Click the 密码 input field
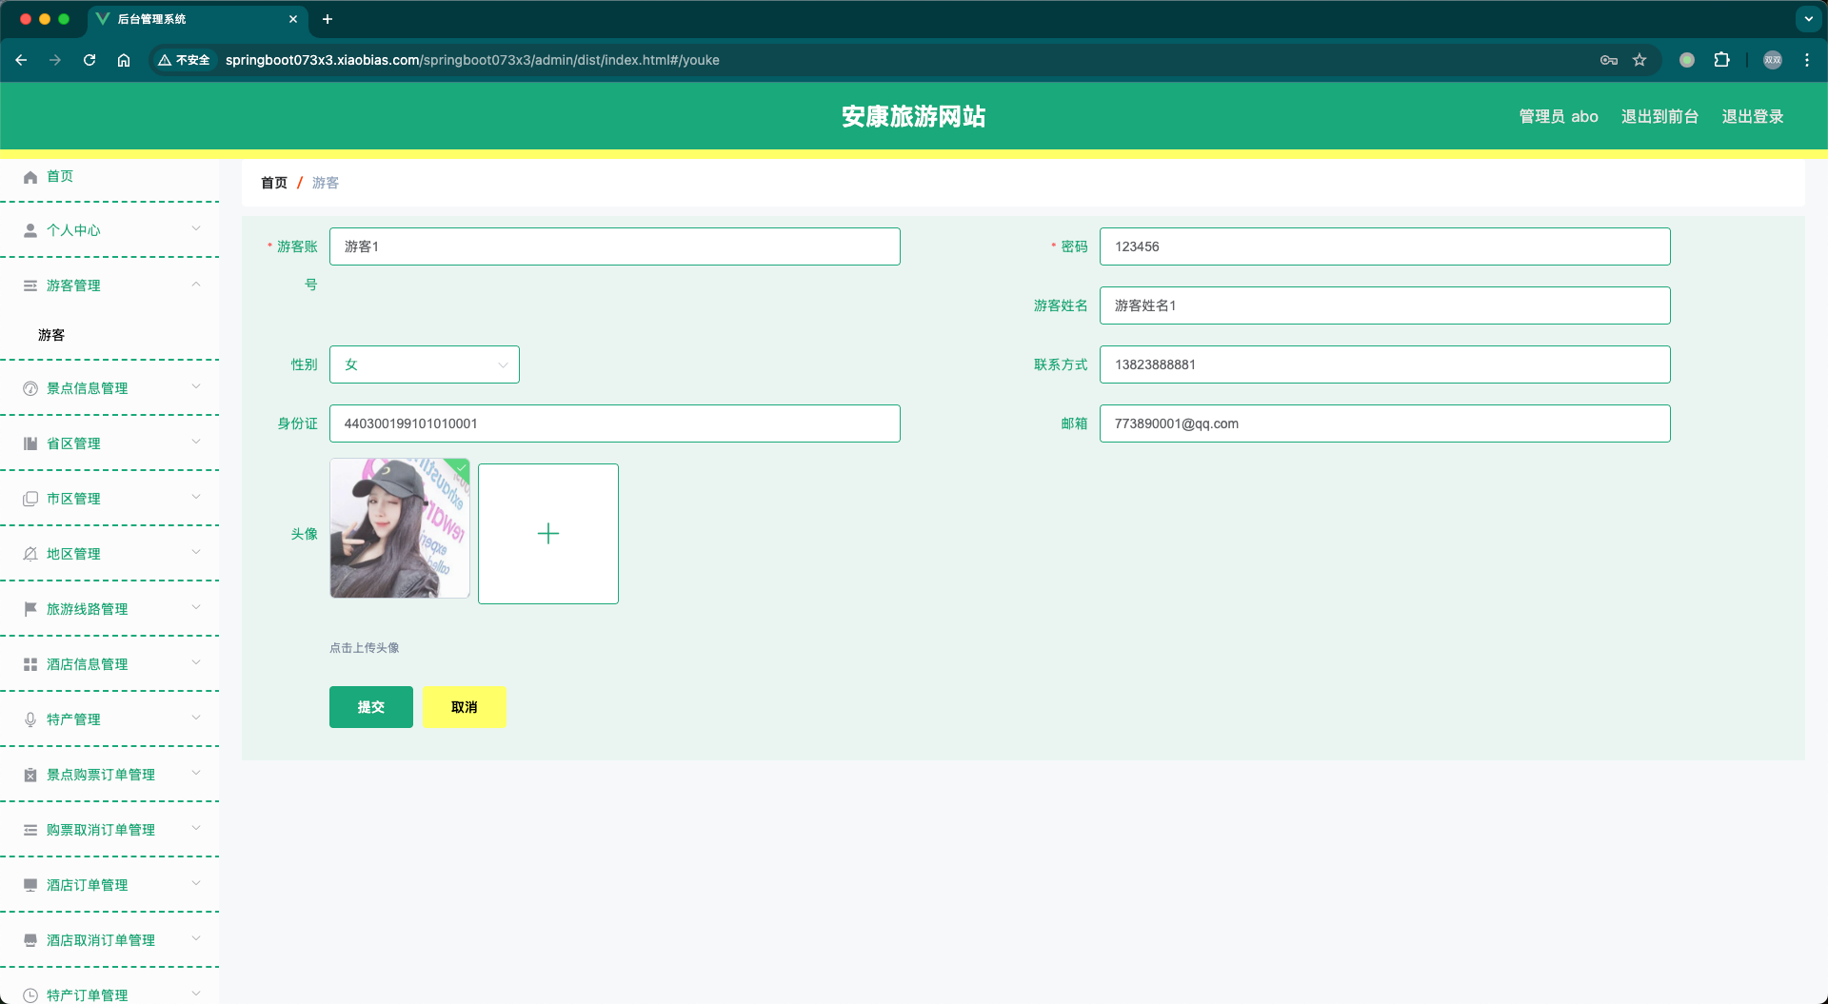The height and width of the screenshot is (1004, 1828). (x=1385, y=246)
